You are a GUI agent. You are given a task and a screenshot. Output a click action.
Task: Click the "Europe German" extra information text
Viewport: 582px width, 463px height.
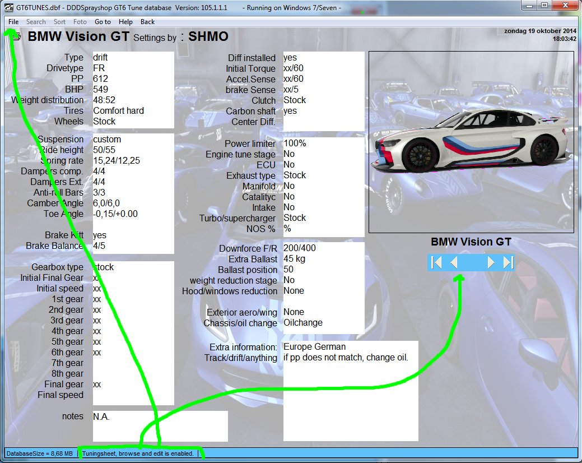point(315,347)
